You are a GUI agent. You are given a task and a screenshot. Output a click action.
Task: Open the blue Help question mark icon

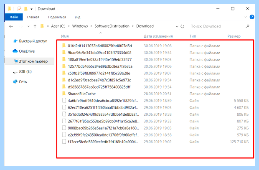[252, 17]
